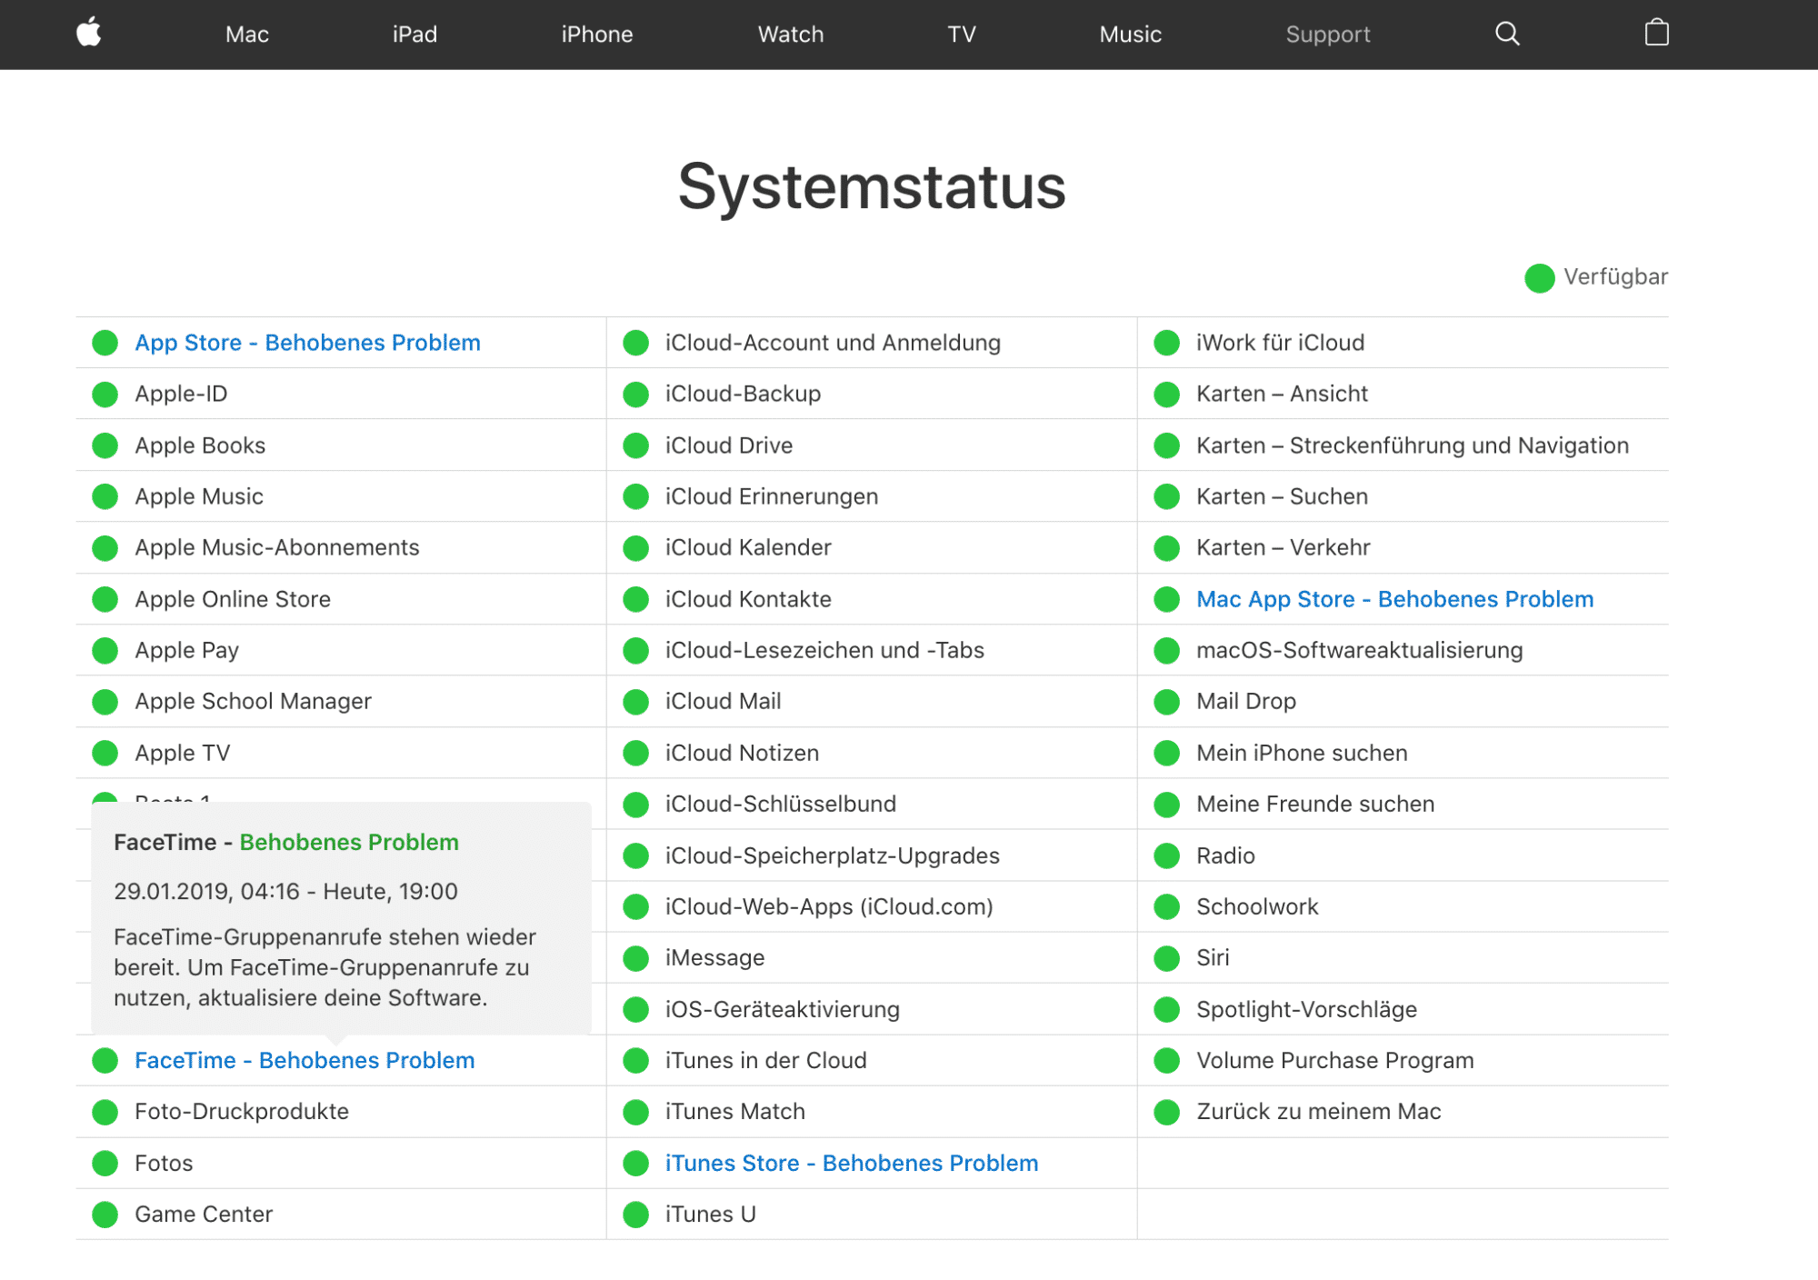Click iCloud-Web-Apps (iCloud.com) entry

tap(829, 906)
